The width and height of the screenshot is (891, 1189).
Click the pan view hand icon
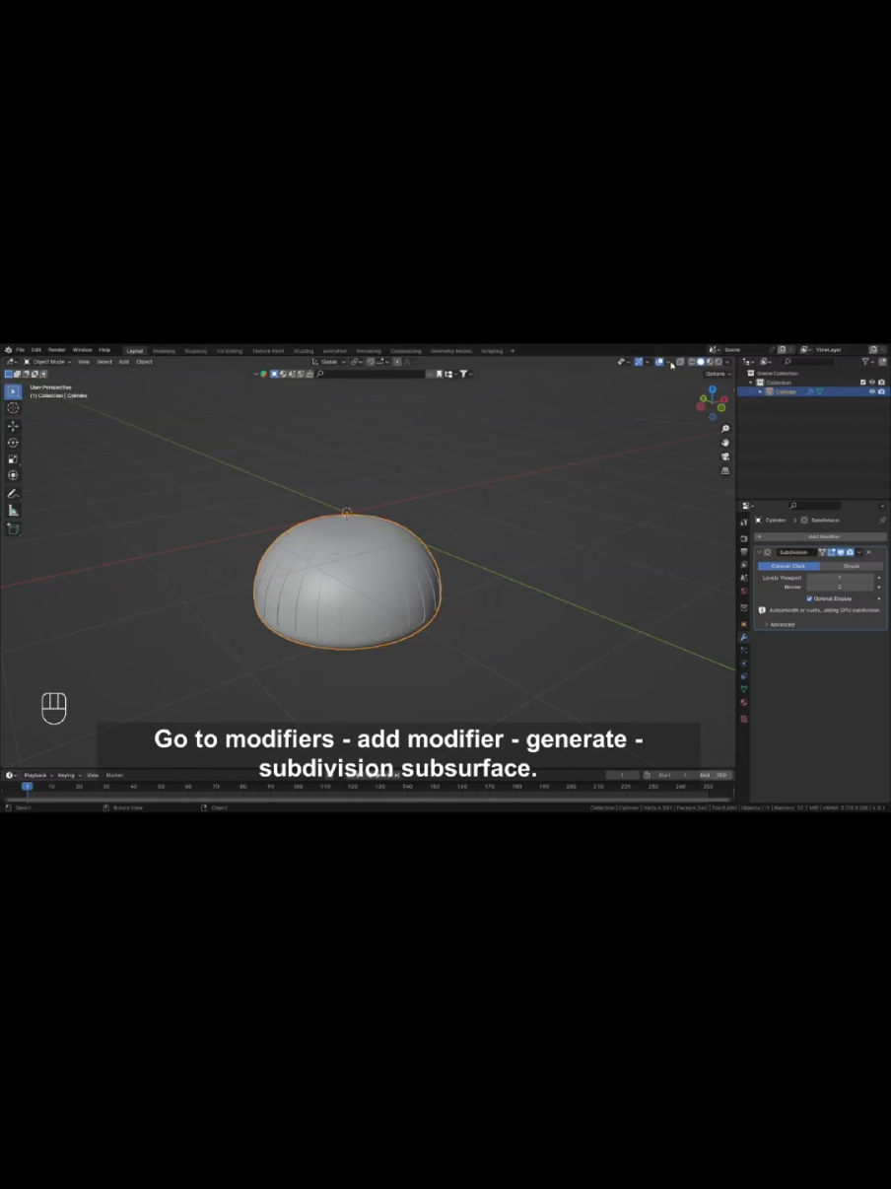[x=725, y=443]
